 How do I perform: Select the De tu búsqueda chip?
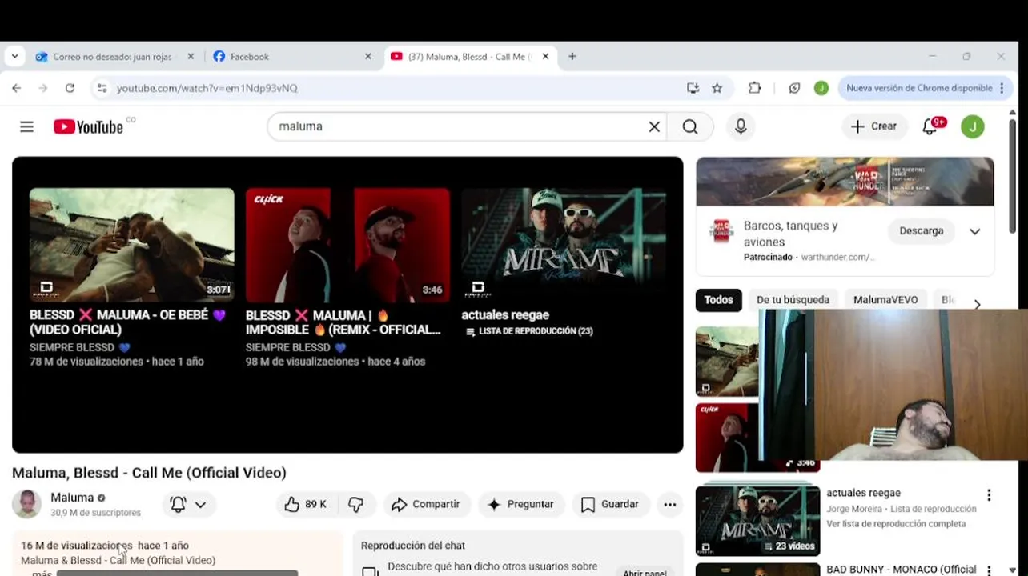click(x=793, y=300)
